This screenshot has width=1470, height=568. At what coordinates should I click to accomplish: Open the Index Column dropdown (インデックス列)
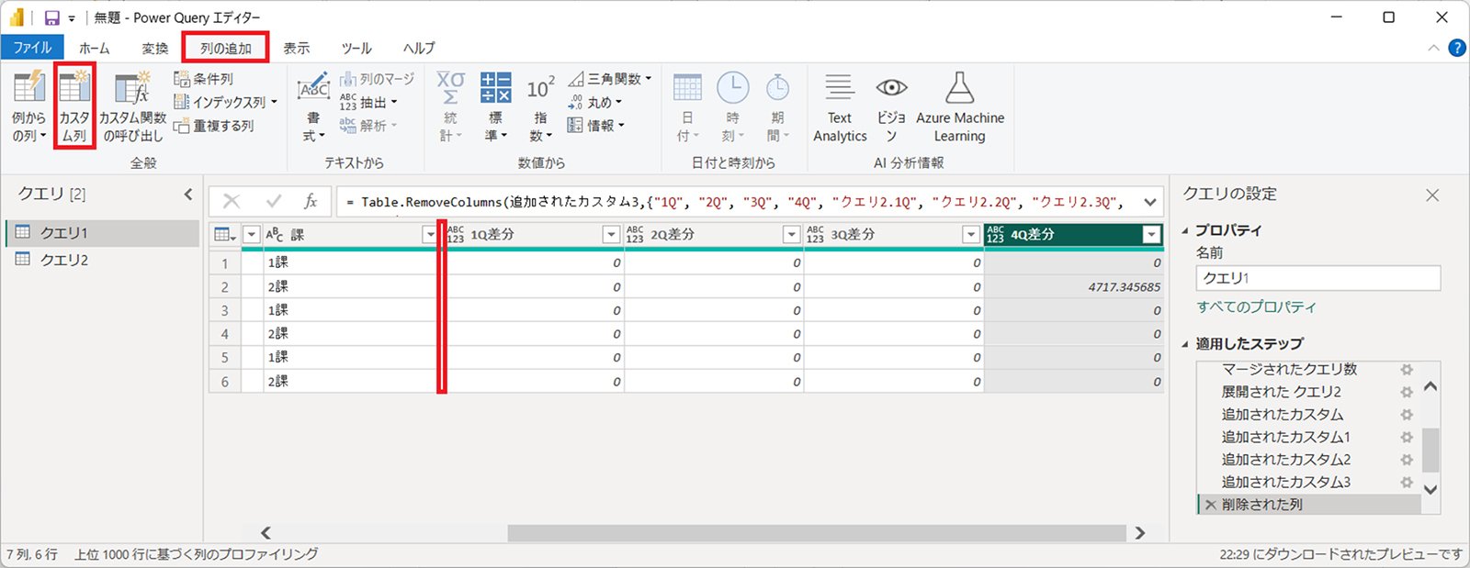point(225,102)
